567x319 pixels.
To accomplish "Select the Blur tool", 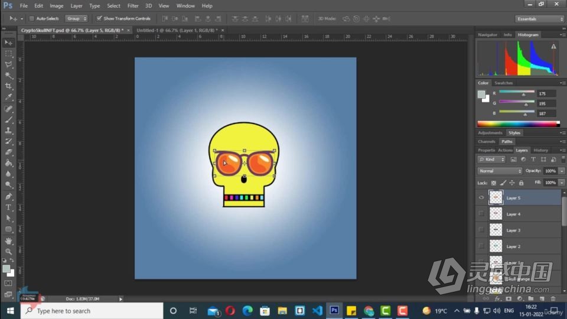I will (x=8, y=174).
